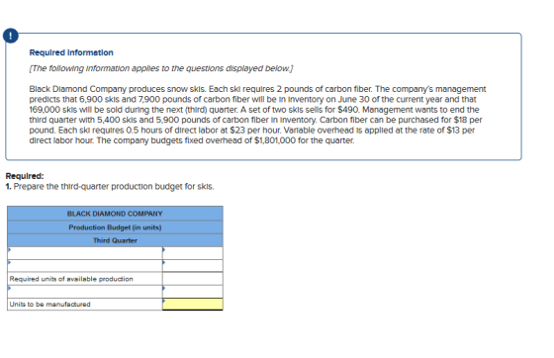Click the '169,000 skis' text in paragraph

click(51, 110)
